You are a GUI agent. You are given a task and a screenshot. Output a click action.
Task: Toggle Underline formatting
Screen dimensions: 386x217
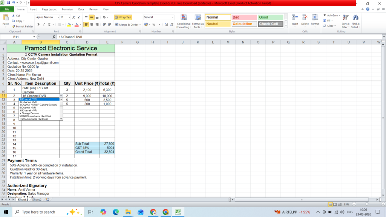49,24
